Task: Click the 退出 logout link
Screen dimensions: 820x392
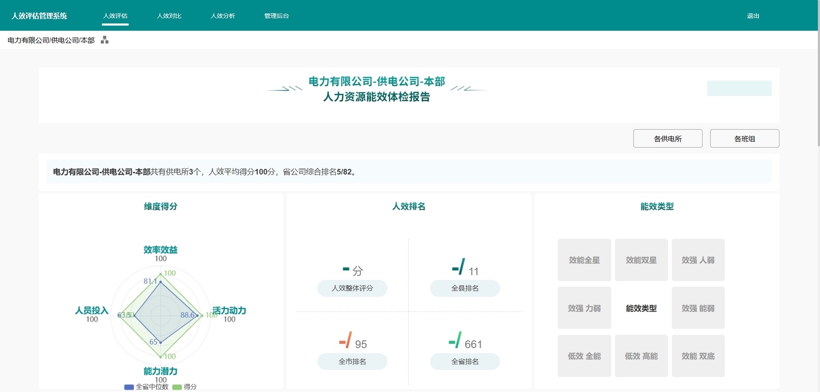Action: 753,16
